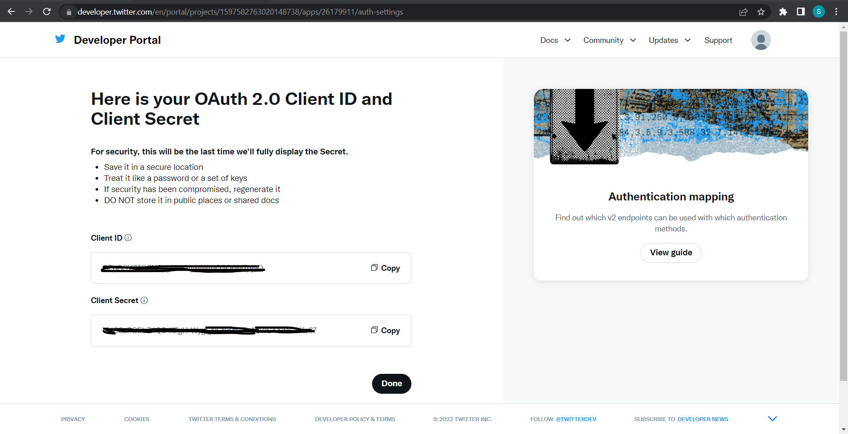848x434 pixels.
Task: Click the Client ID info icon
Action: 128,238
